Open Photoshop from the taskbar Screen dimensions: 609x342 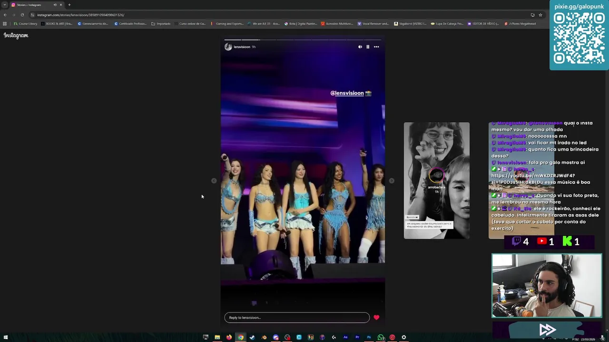point(369,337)
